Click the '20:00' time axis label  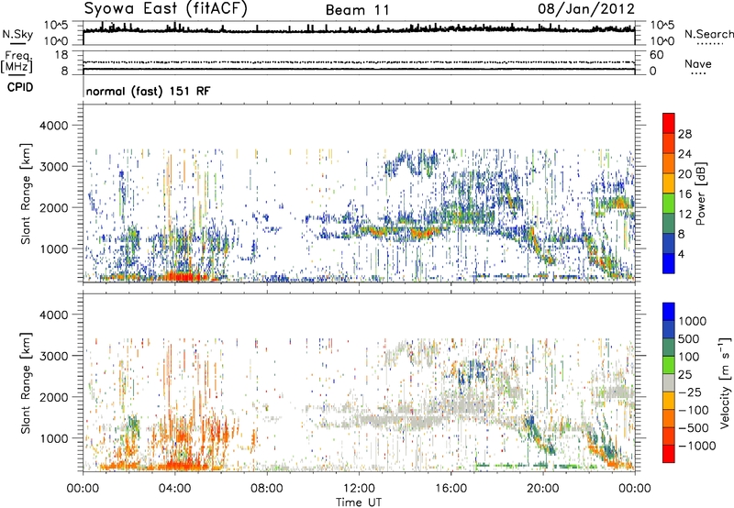(x=543, y=489)
